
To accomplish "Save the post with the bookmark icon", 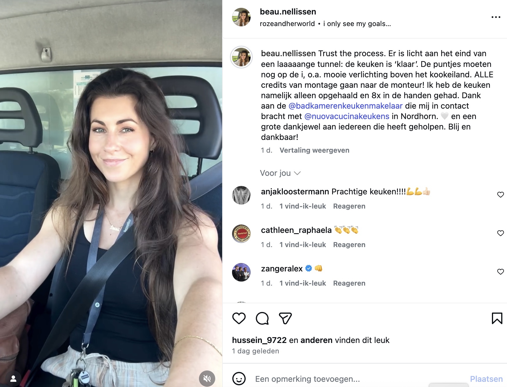I will click(497, 318).
